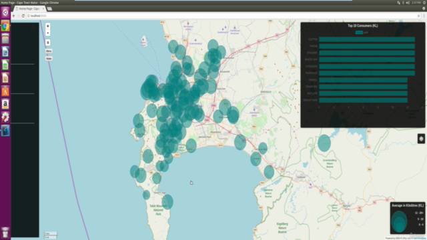
Task: Zoom in on the map
Action: point(48,26)
